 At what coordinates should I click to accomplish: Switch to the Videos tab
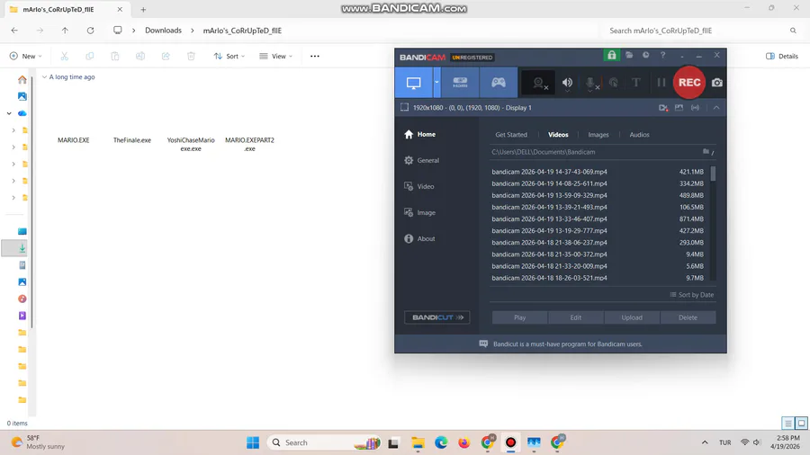pos(558,135)
